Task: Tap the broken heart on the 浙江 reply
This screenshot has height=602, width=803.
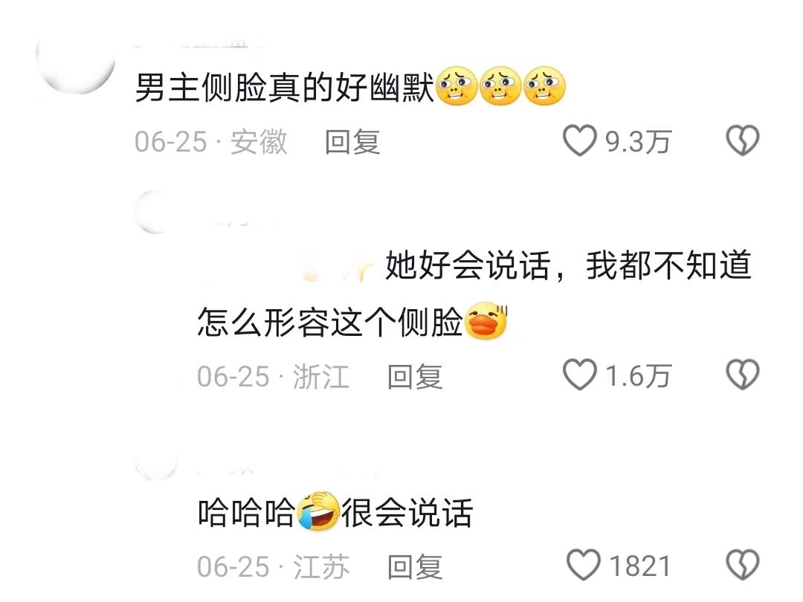Action: [743, 375]
